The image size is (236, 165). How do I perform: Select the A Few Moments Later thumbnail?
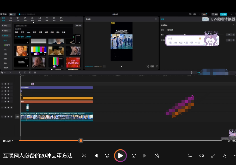(73, 62)
